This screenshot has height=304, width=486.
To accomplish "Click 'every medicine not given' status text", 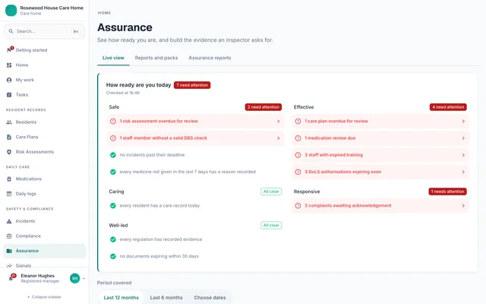I will 188,172.
